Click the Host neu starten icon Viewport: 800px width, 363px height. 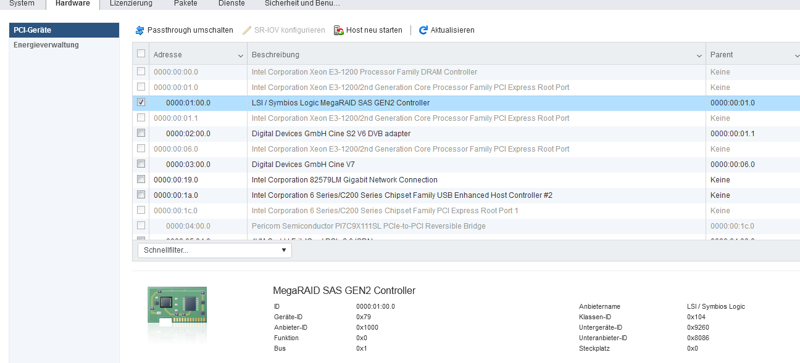(x=339, y=30)
